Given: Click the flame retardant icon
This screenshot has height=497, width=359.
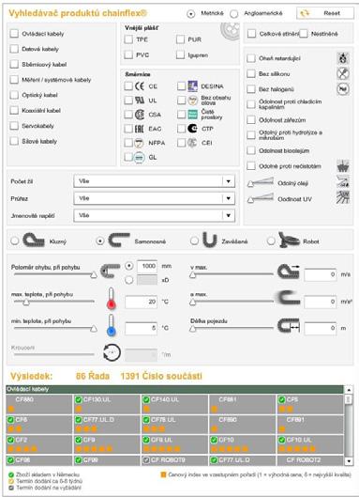Looking at the screenshot, I should click(x=343, y=58).
